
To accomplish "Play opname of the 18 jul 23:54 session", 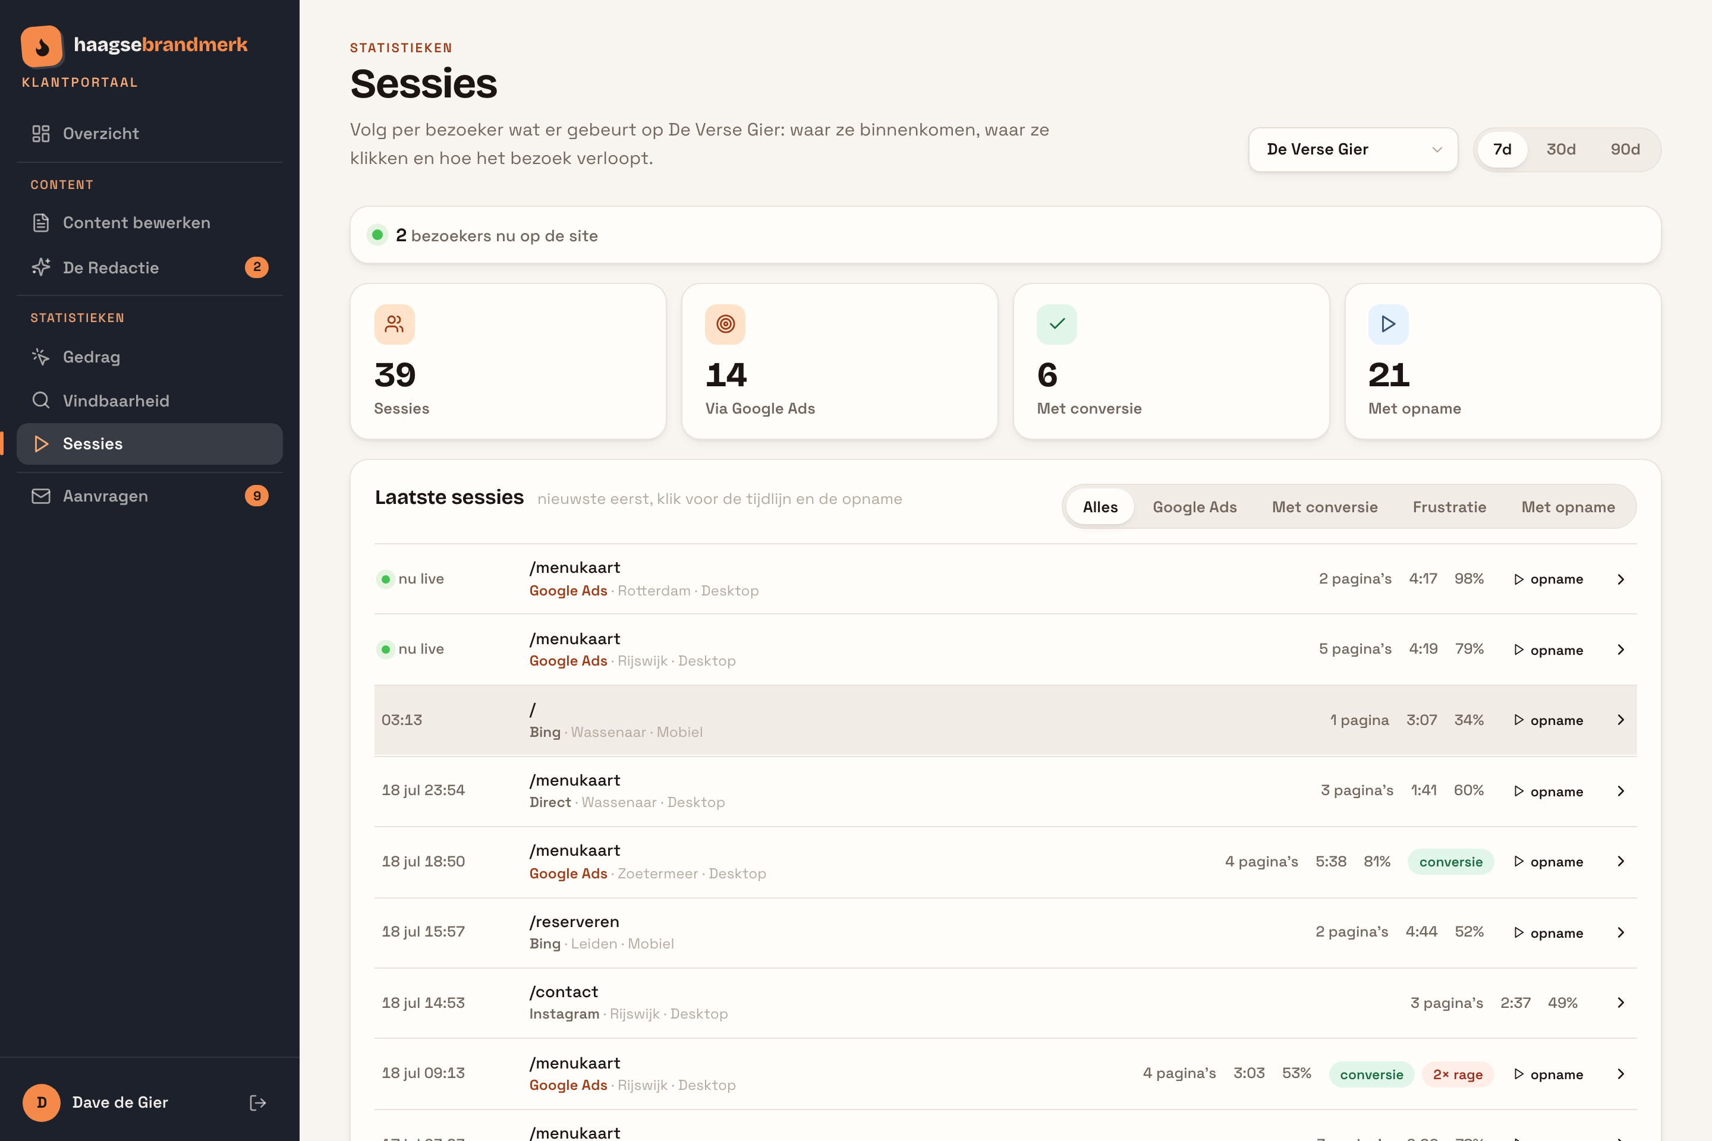I will tap(1548, 791).
